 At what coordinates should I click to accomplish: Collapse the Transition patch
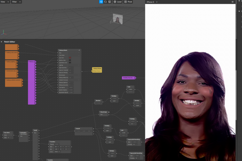pyautogui.click(x=49, y=142)
